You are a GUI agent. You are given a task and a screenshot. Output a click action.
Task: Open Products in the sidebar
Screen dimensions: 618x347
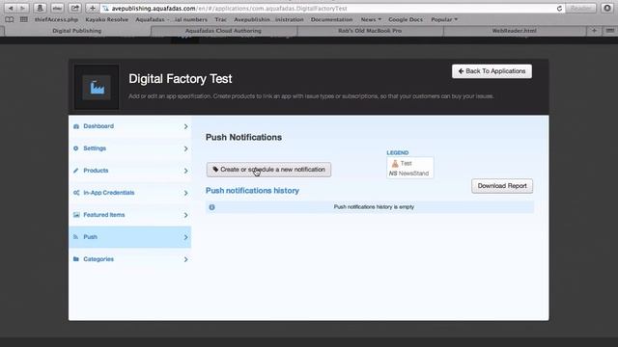pyautogui.click(x=129, y=171)
